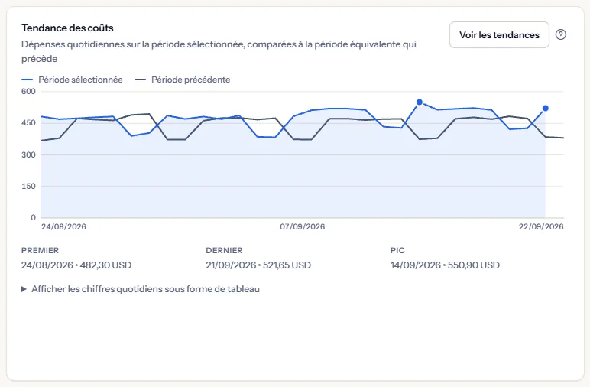Viewport: 590px width, 387px height.
Task: Click the help question mark icon
Action: click(561, 34)
